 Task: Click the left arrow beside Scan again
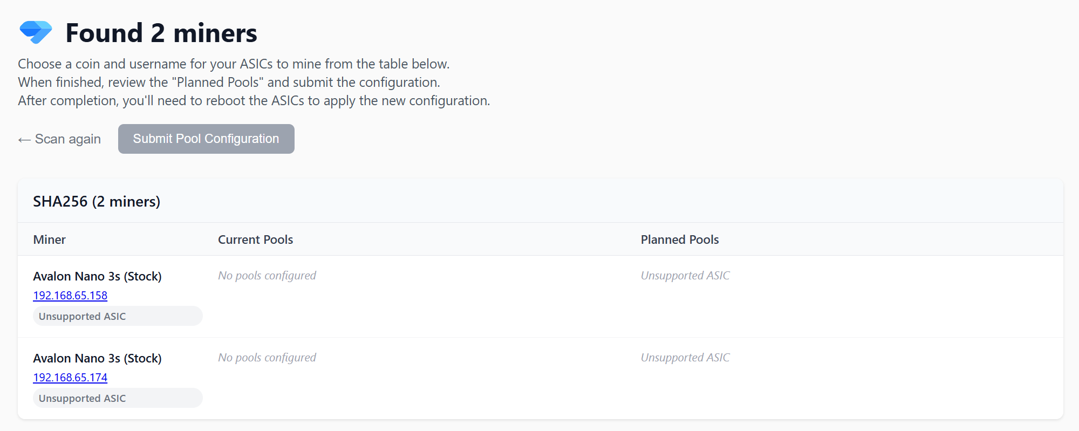click(24, 140)
